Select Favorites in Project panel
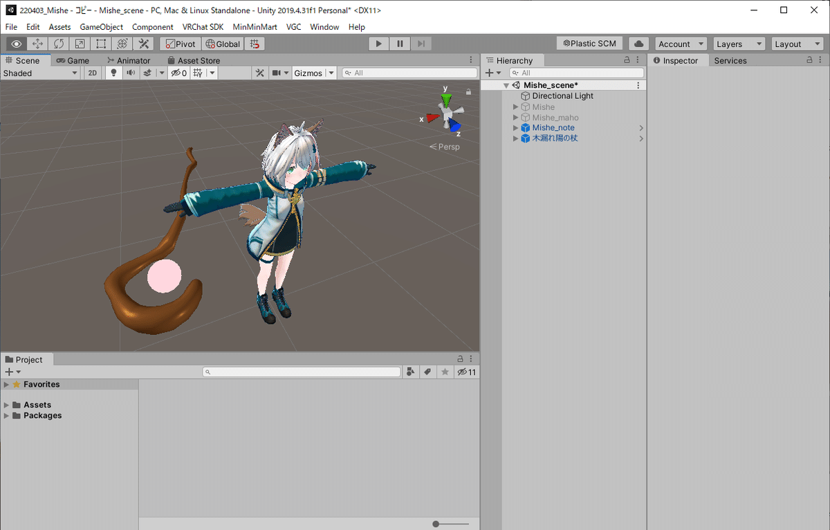The height and width of the screenshot is (530, 830). tap(41, 385)
